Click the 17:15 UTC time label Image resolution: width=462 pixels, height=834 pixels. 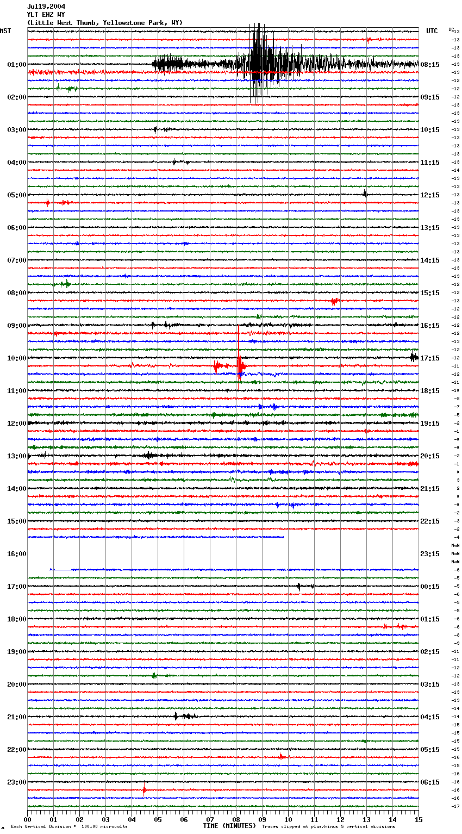click(430, 358)
